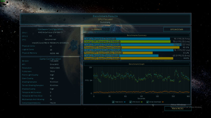Select the Average Framerate (All Batches) bar

coord(127,39)
